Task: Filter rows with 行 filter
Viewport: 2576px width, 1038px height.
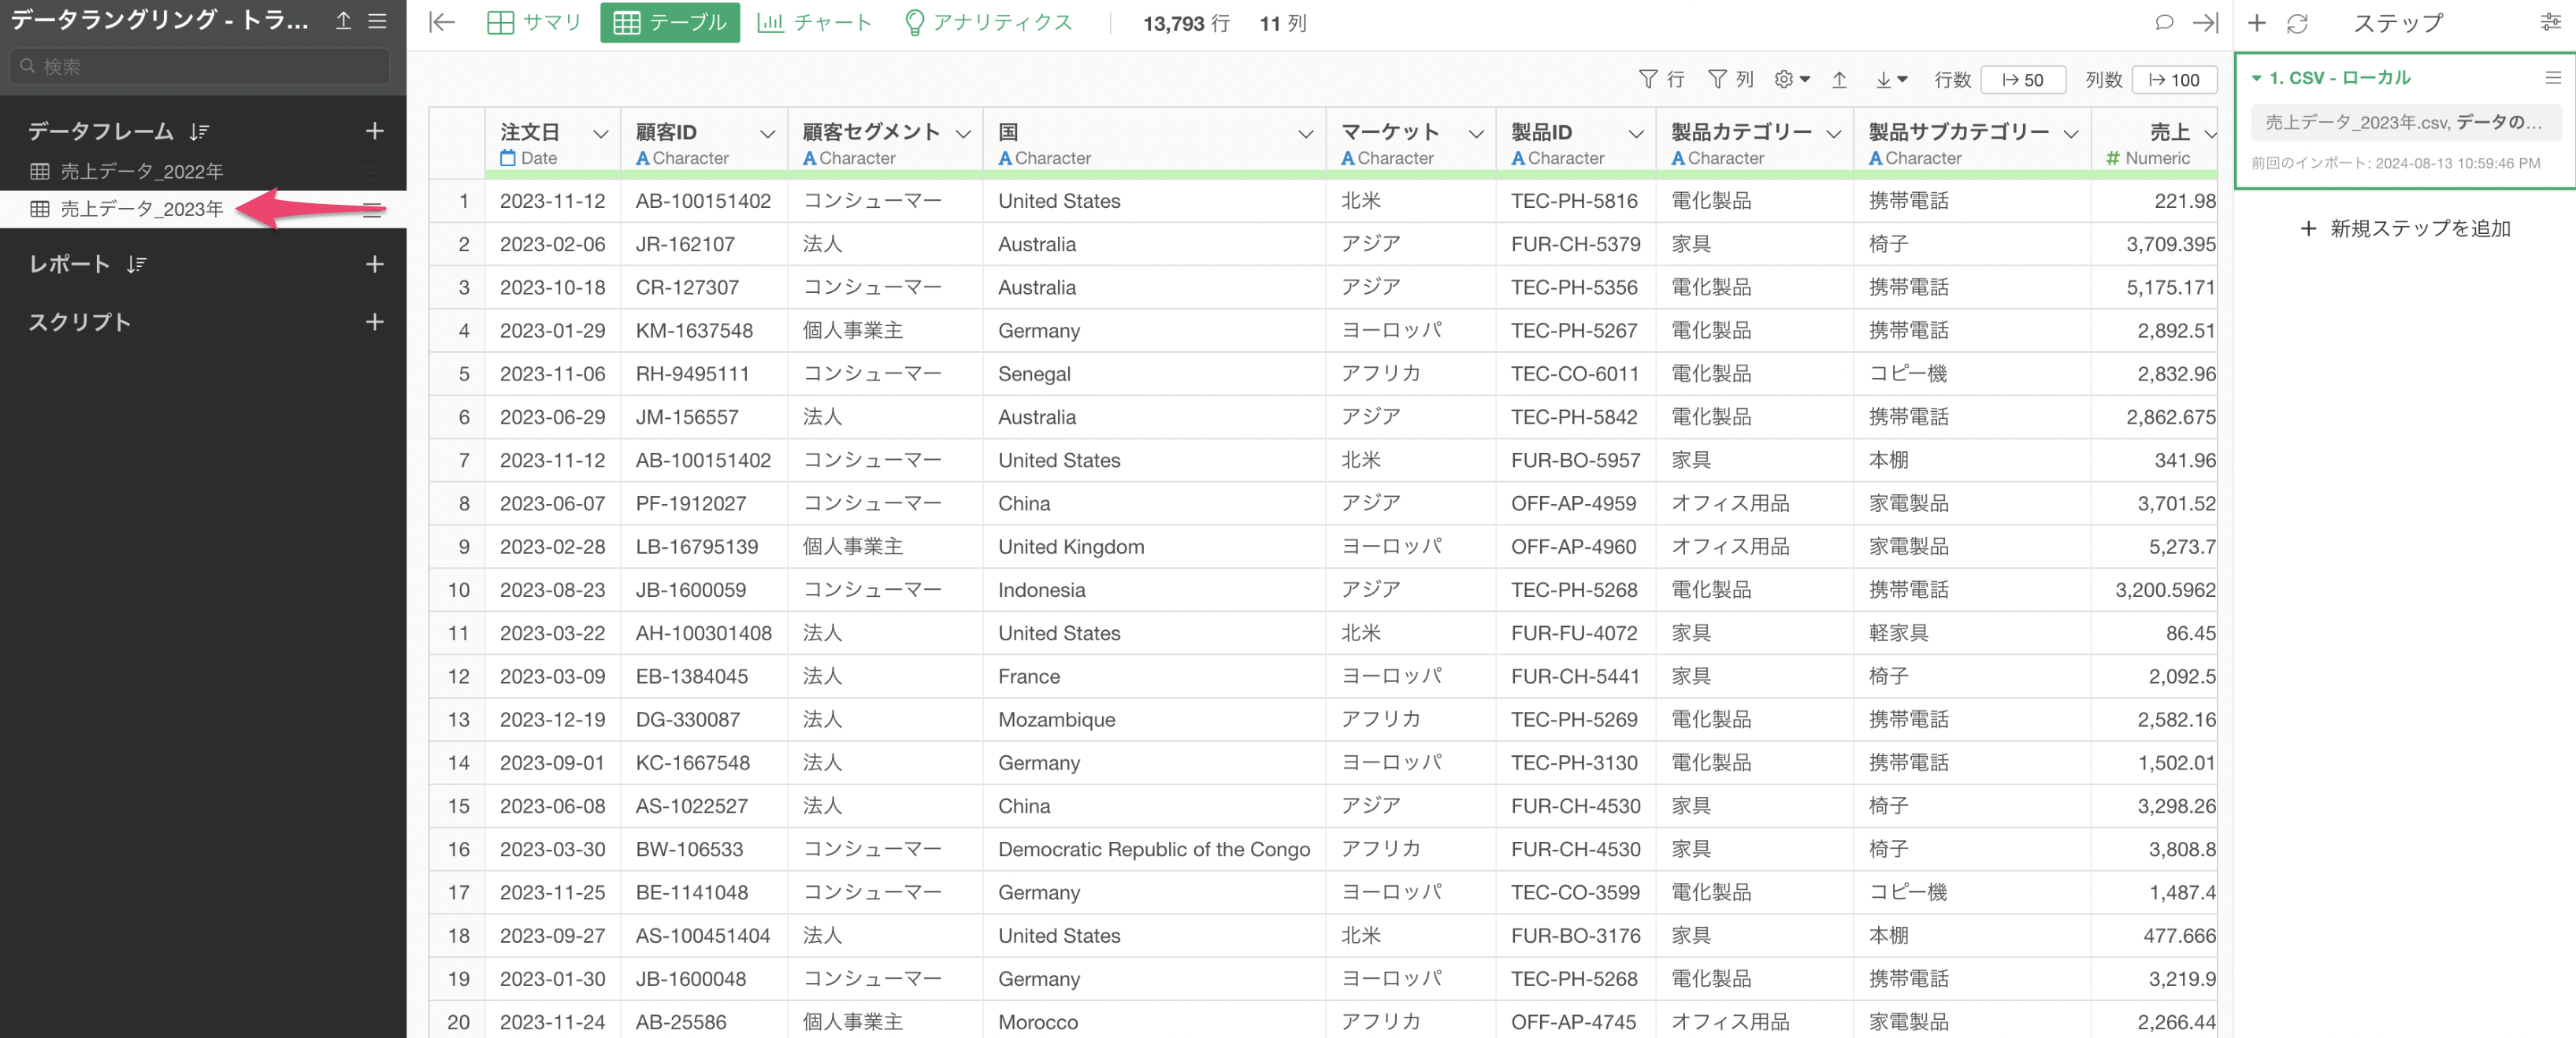Action: [x=1662, y=79]
